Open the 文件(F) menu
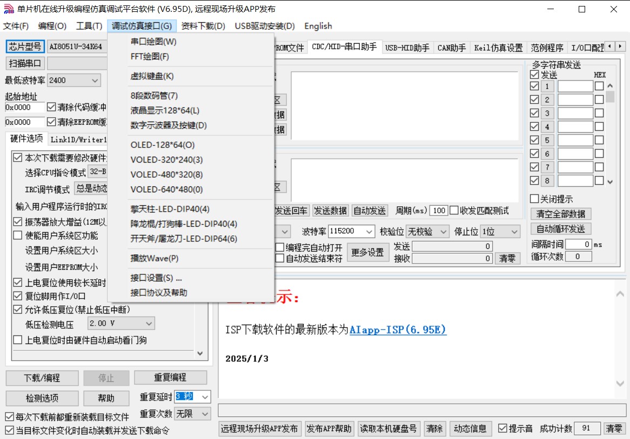 coord(16,26)
